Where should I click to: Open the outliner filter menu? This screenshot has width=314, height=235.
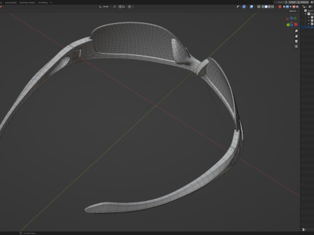[x=311, y=7]
